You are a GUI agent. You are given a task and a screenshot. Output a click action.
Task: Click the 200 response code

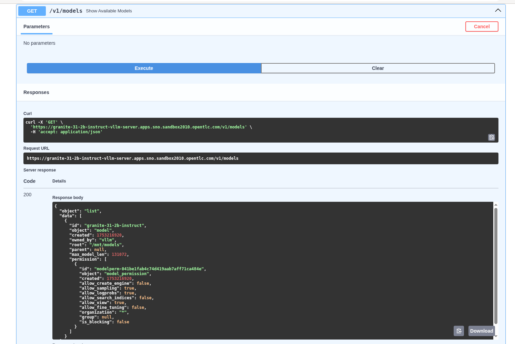point(28,195)
